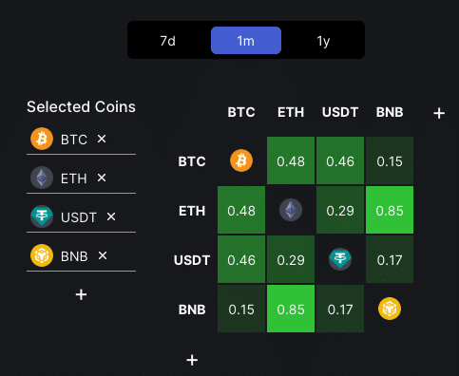Select the bright green 0.85 ETH-row BNB cell

point(390,210)
